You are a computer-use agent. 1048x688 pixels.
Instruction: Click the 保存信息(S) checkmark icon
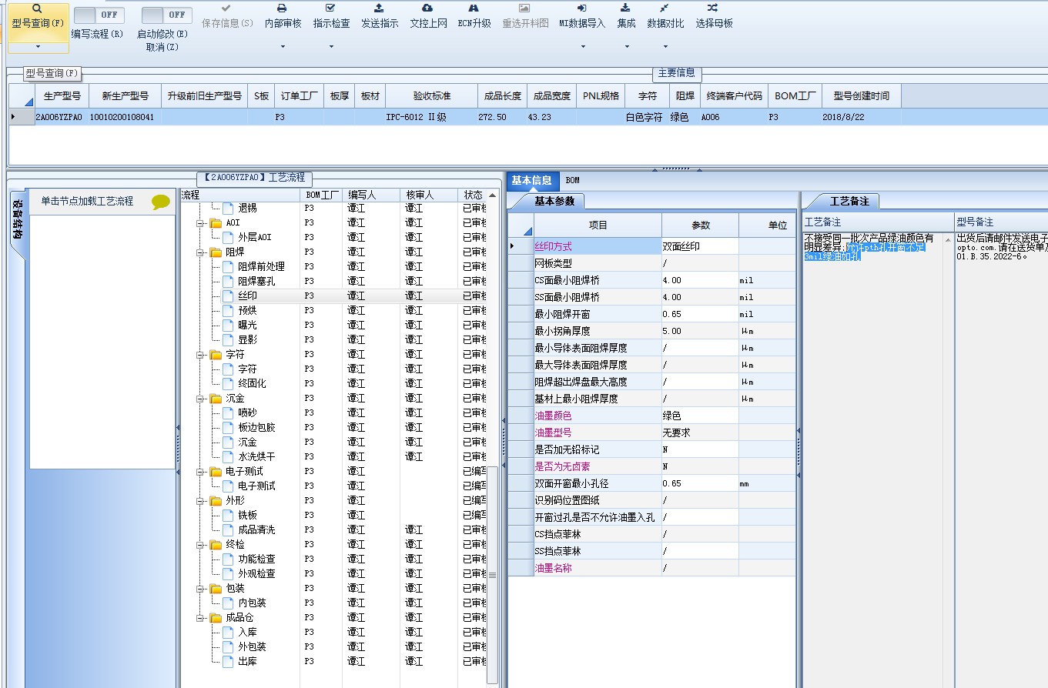(x=226, y=8)
